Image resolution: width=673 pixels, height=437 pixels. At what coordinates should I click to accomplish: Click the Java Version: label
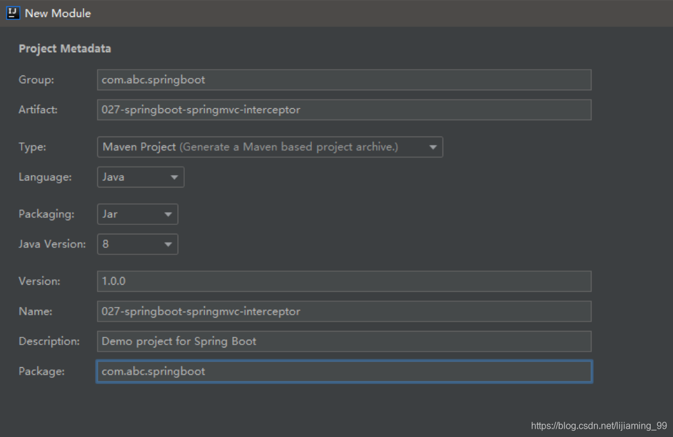click(x=52, y=244)
